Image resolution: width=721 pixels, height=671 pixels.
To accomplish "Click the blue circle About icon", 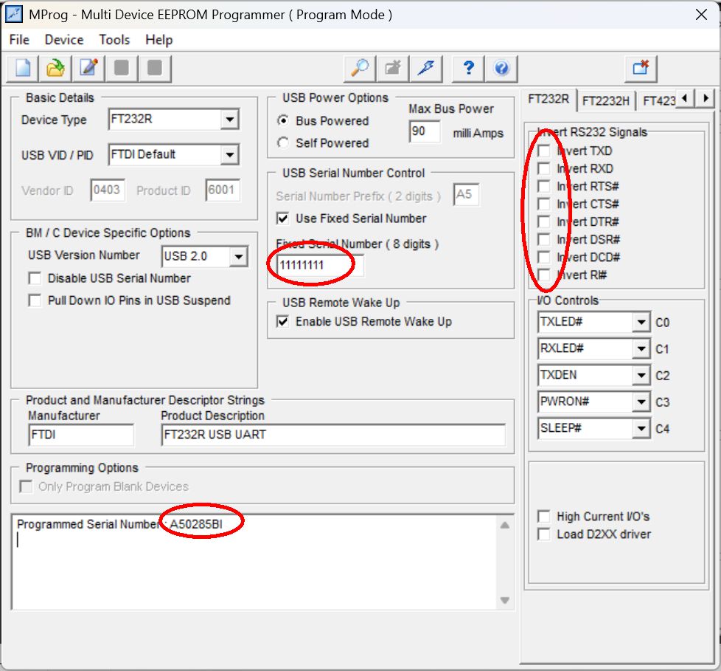I will click(501, 69).
